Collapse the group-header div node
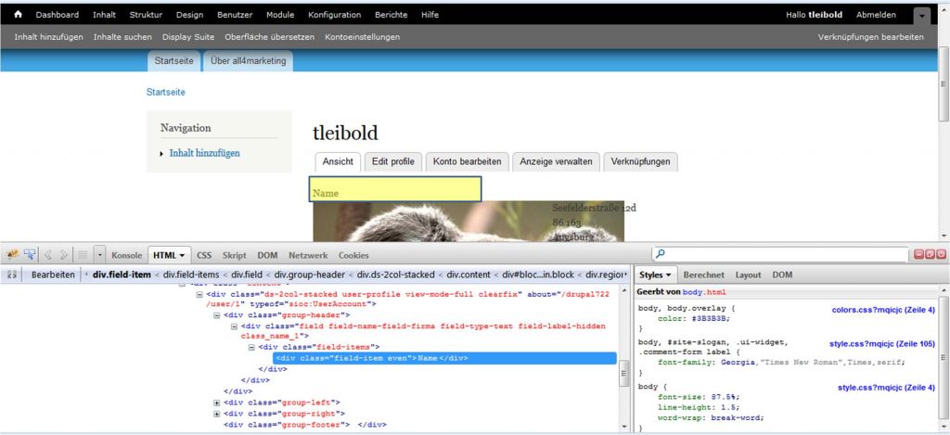This screenshot has width=950, height=435. (216, 314)
